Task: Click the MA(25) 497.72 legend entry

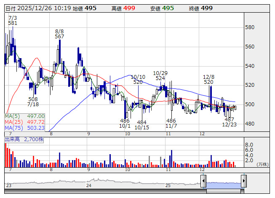Action: 24,122
